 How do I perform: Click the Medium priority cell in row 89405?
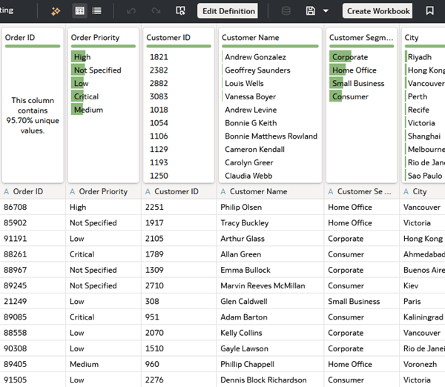(x=84, y=364)
